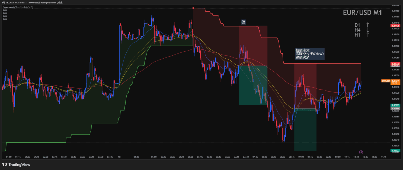The height and width of the screenshot is (170, 403).
Task: Click the 仮 text annotation on the chart
Action: [x=243, y=22]
